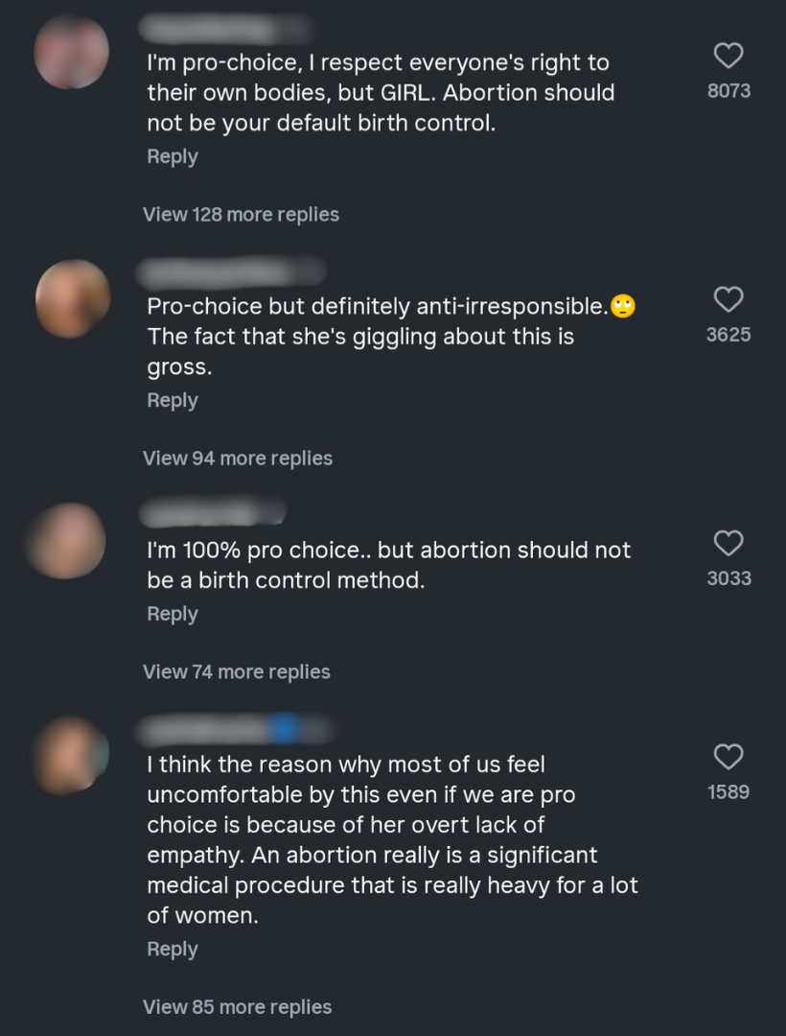
Task: Like the comment with 1589 likes
Action: (x=728, y=758)
